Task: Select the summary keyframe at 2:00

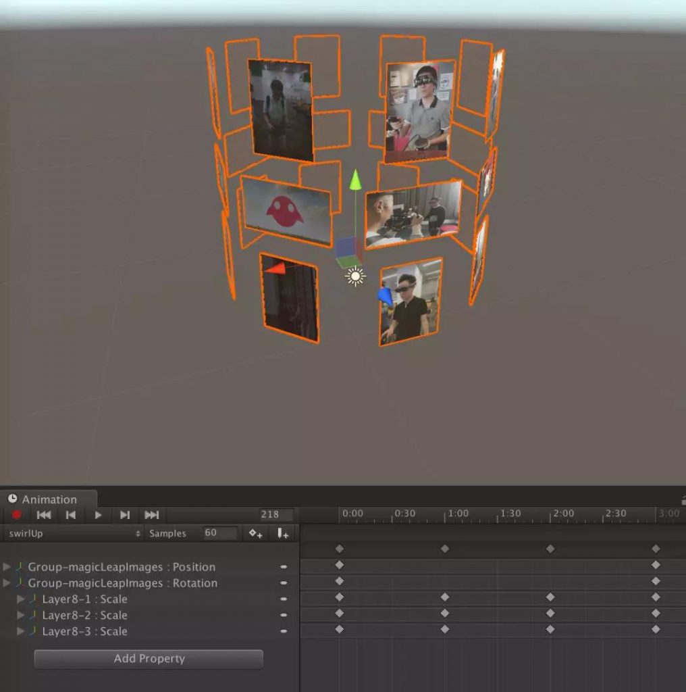Action: pyautogui.click(x=550, y=549)
